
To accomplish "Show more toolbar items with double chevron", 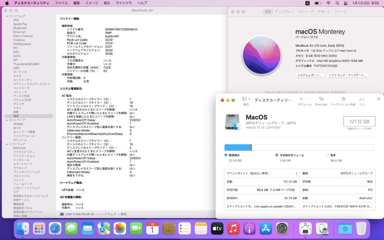I will pos(378,99).
